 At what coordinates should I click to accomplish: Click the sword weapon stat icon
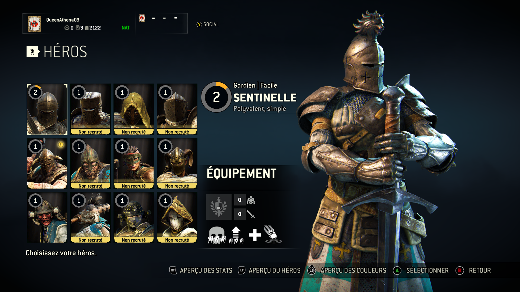(251, 214)
